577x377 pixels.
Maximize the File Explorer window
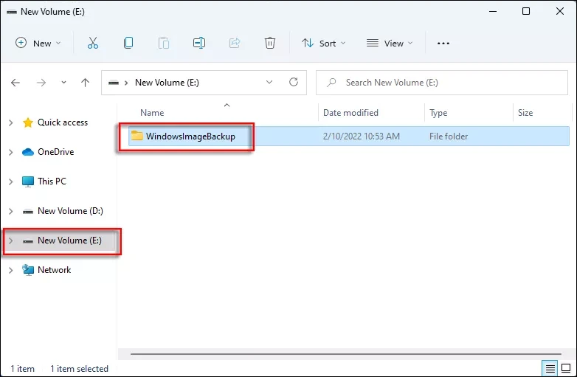(526, 11)
